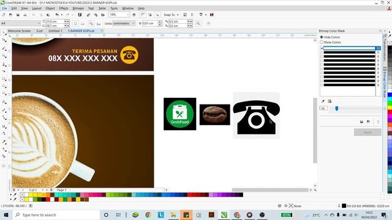Add a new document tab with plus
Viewport: 392px width, 220px height.
[102, 31]
